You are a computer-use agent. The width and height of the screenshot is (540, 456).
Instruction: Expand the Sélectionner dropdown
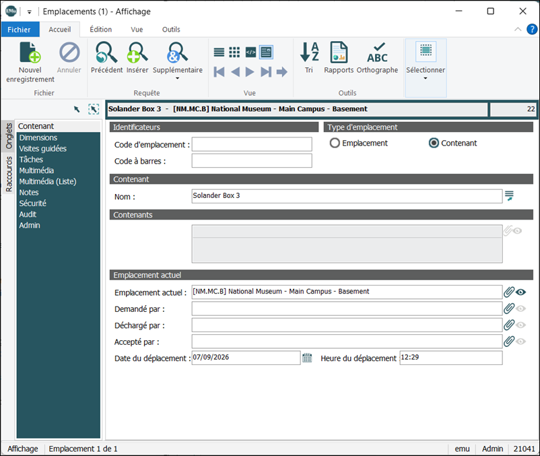426,79
